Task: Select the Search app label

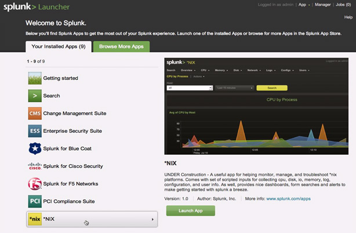Action: click(52, 96)
